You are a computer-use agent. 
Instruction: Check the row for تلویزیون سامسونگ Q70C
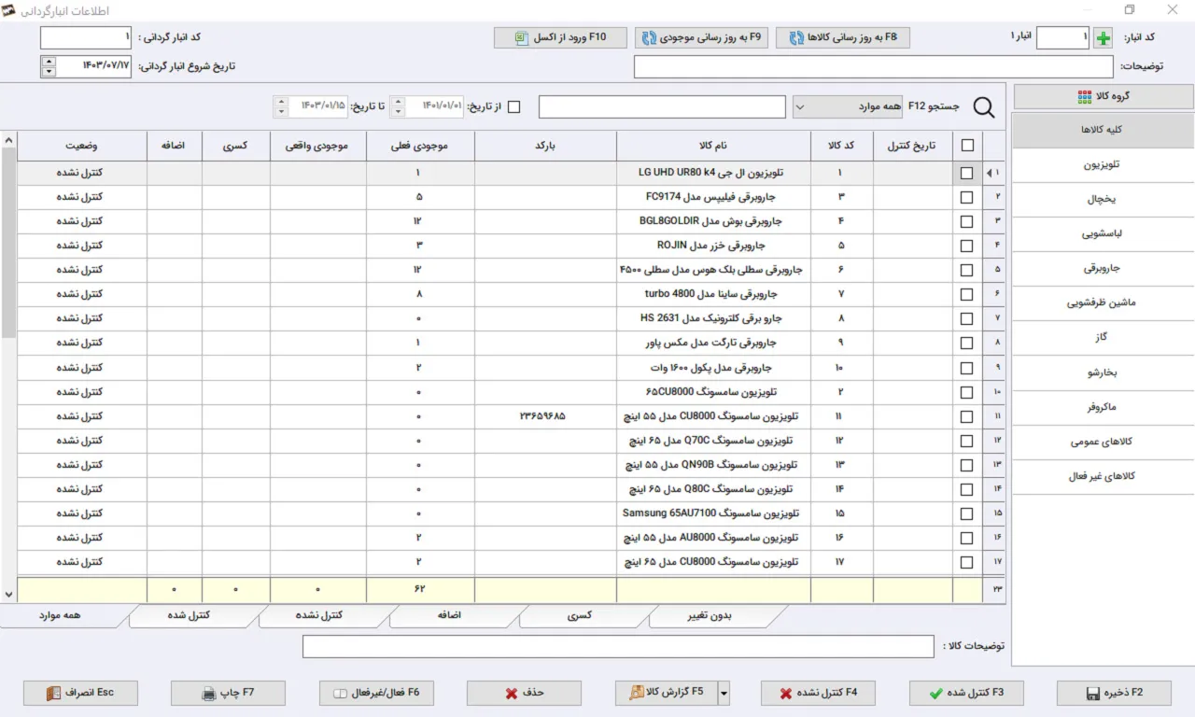click(966, 441)
